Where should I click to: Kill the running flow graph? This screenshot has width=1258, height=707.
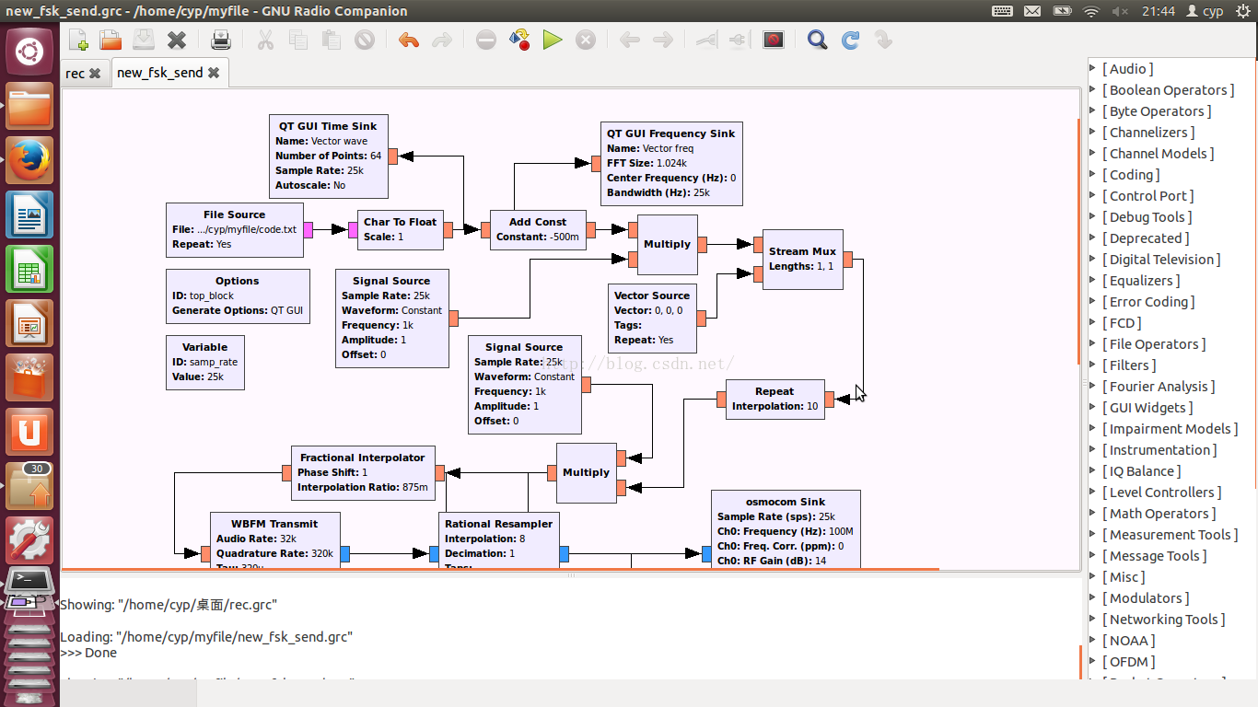click(586, 40)
